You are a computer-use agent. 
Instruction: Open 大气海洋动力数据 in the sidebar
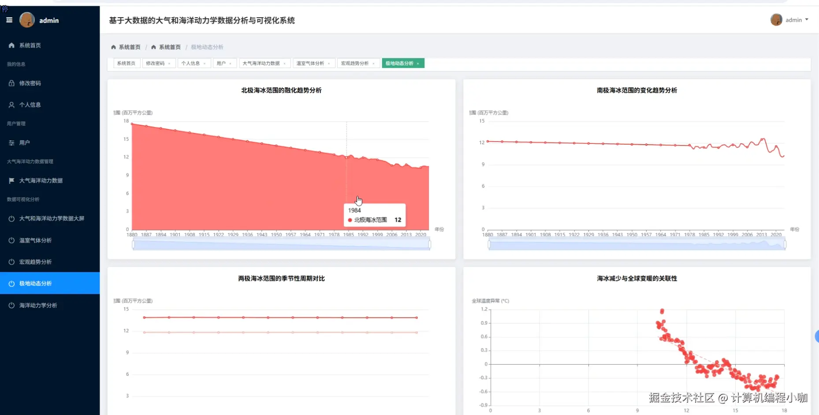pyautogui.click(x=50, y=180)
